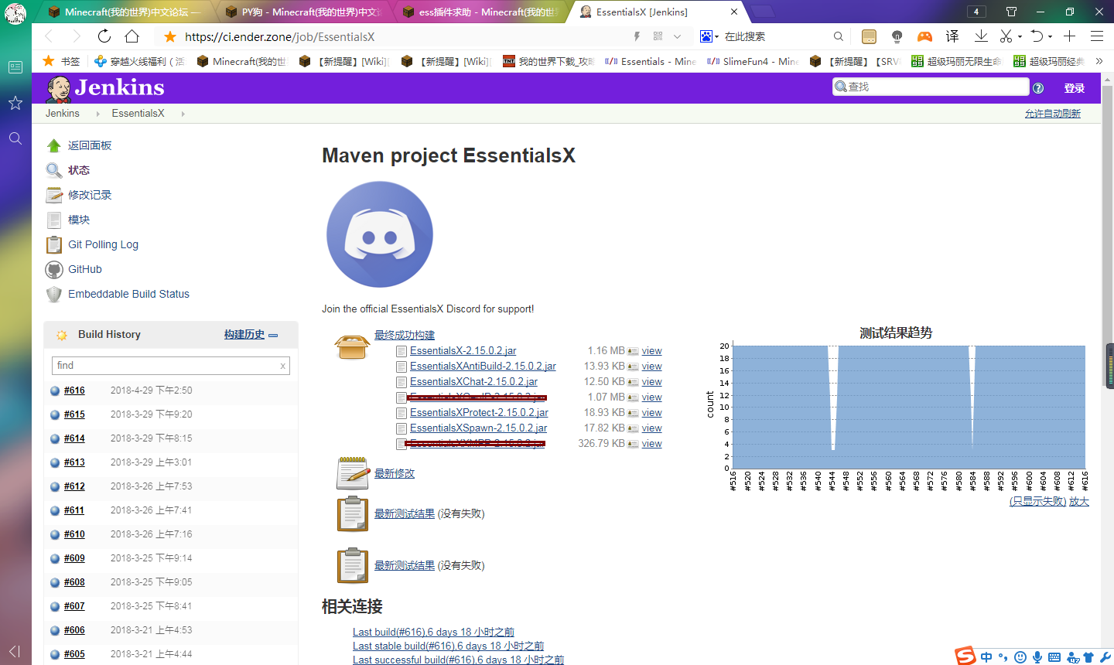Open the game controller toolbar icon
Image resolution: width=1114 pixels, height=665 pixels.
924,36
